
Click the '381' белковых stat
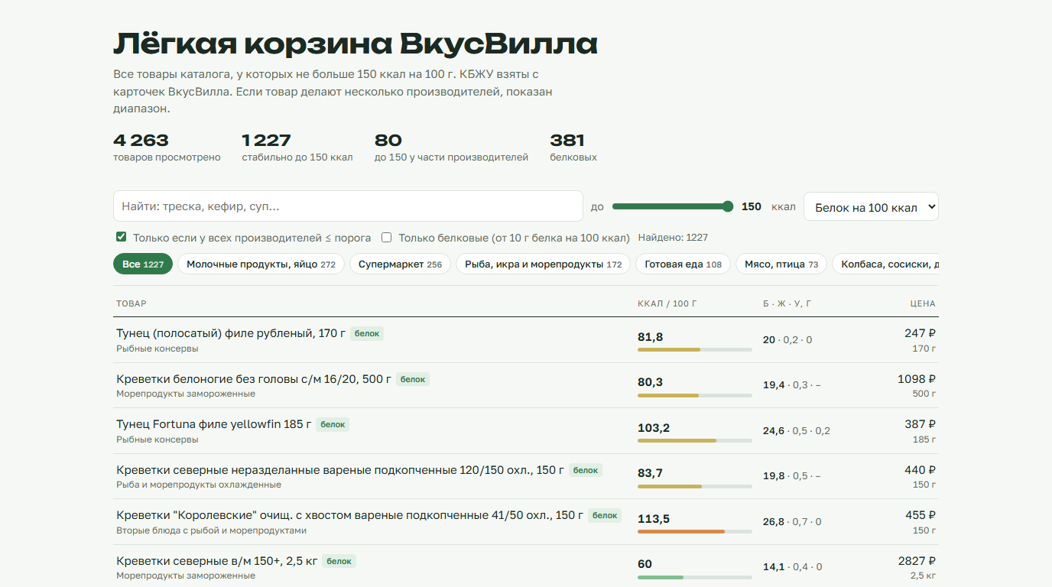[567, 141]
